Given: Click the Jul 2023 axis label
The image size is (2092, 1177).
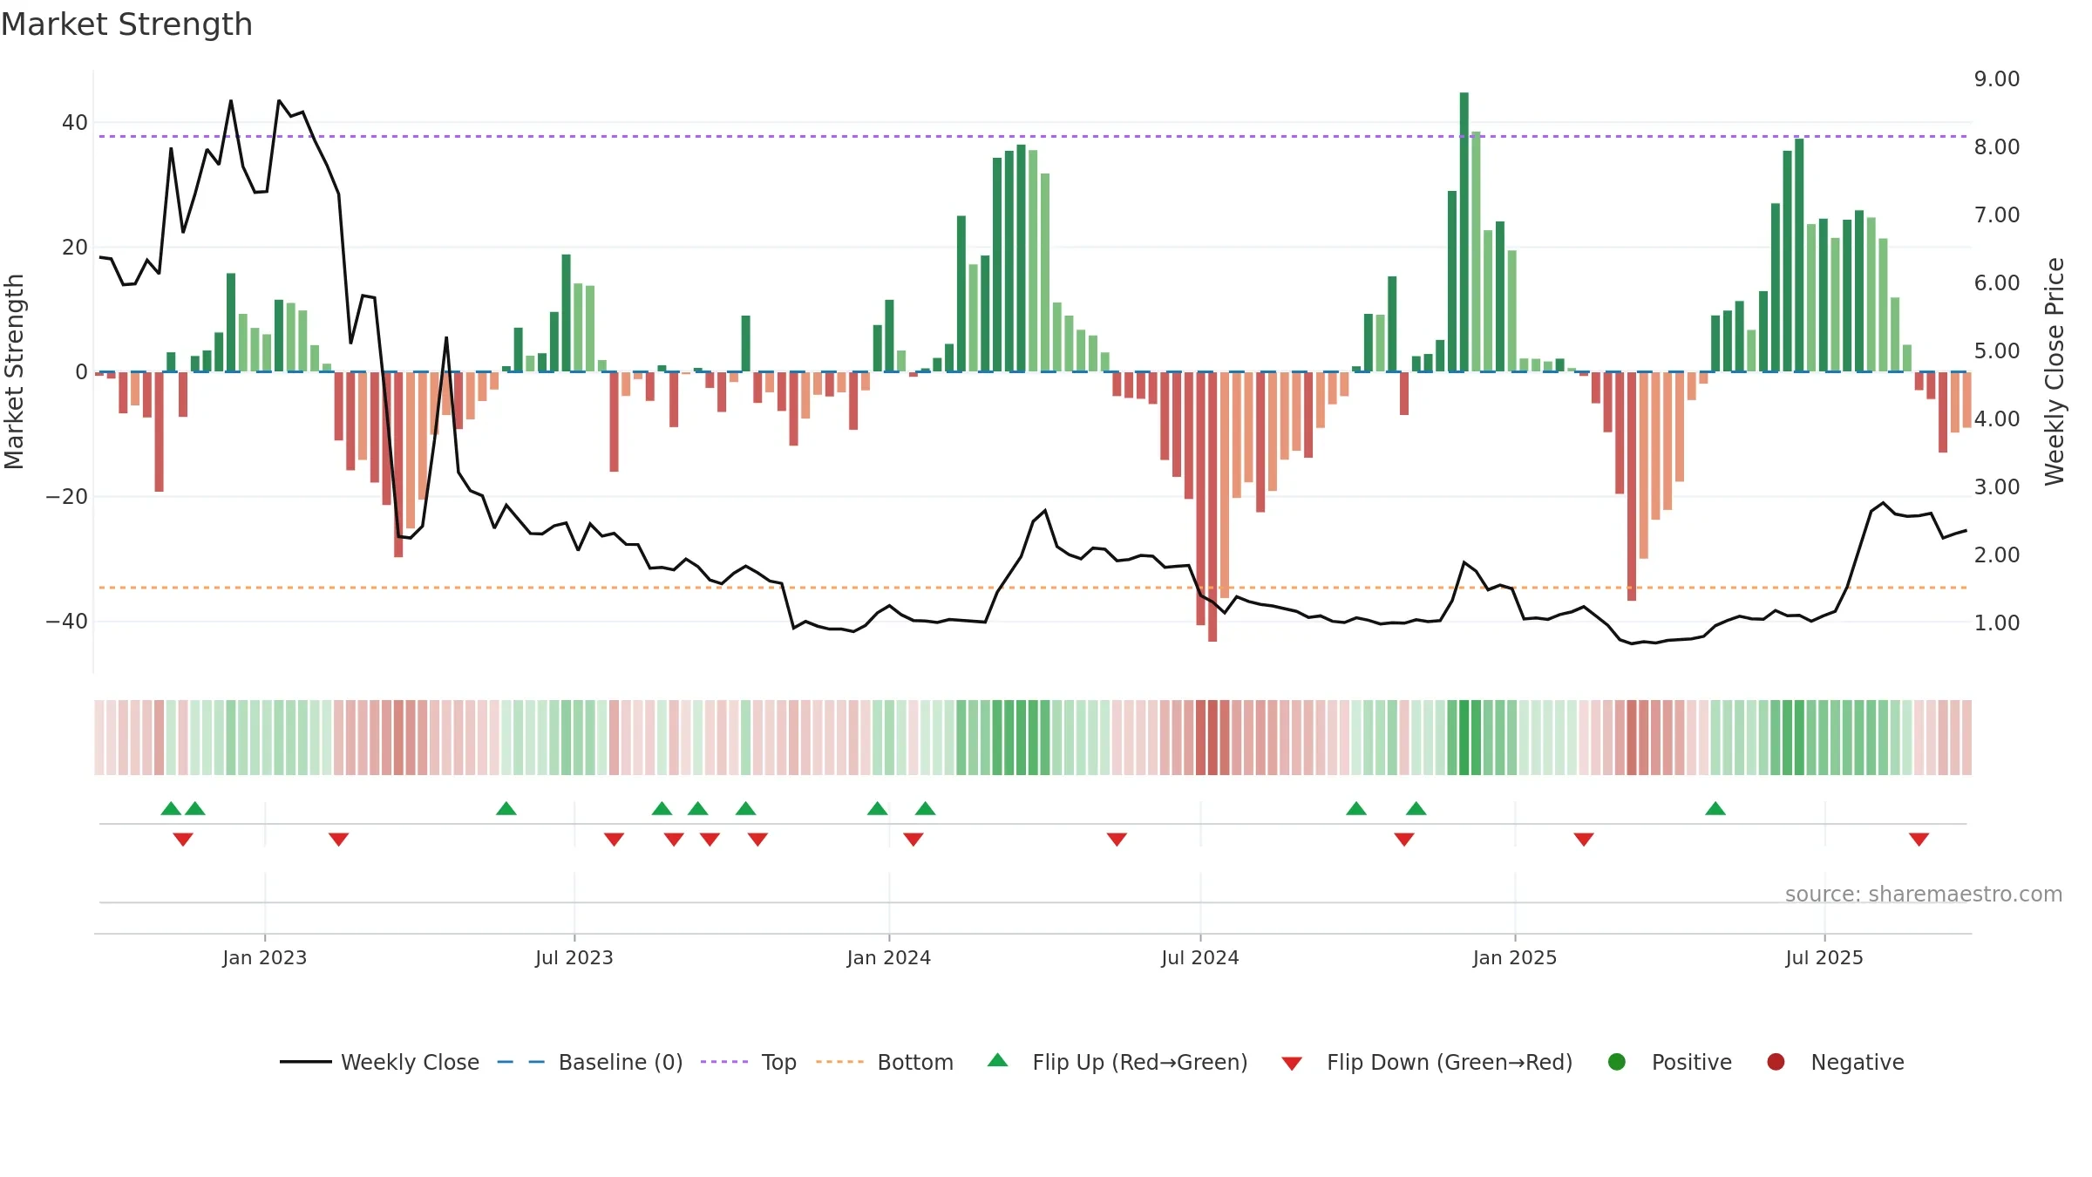Looking at the screenshot, I should tap(574, 957).
